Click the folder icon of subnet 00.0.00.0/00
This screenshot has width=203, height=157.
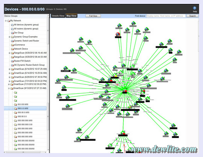tap(16, 105)
